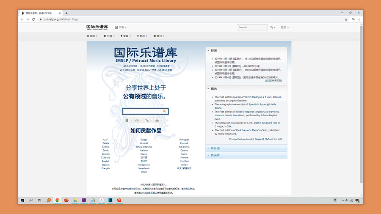381x214 pixels.
Task: Switch language to Italiano
Action: coord(144,151)
